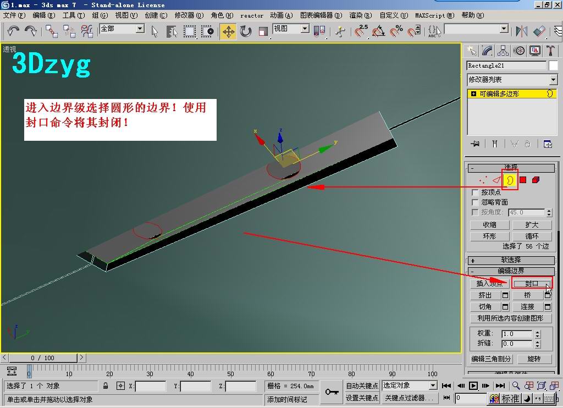Click the Align tool icon
Viewport: 563px width, 408px height.
(x=539, y=31)
